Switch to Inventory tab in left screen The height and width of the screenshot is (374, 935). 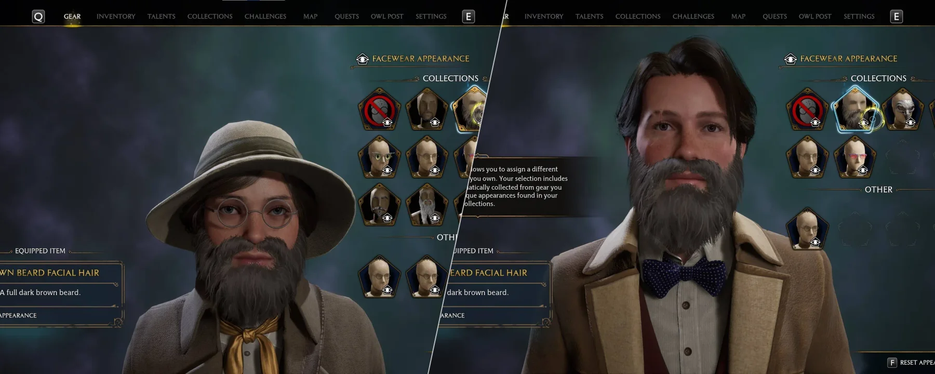116,17
